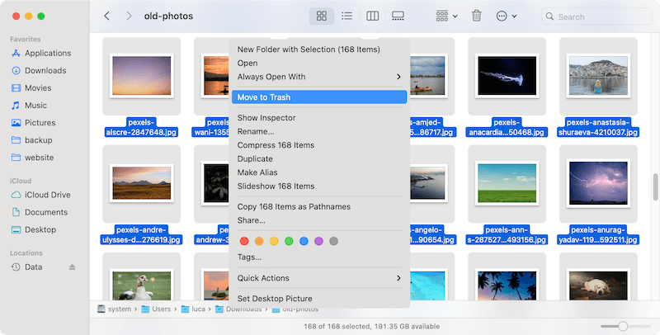The image size is (660, 335).
Task: Select the jellyfish photo pexels-anacardia thumbnail
Action: 507,76
